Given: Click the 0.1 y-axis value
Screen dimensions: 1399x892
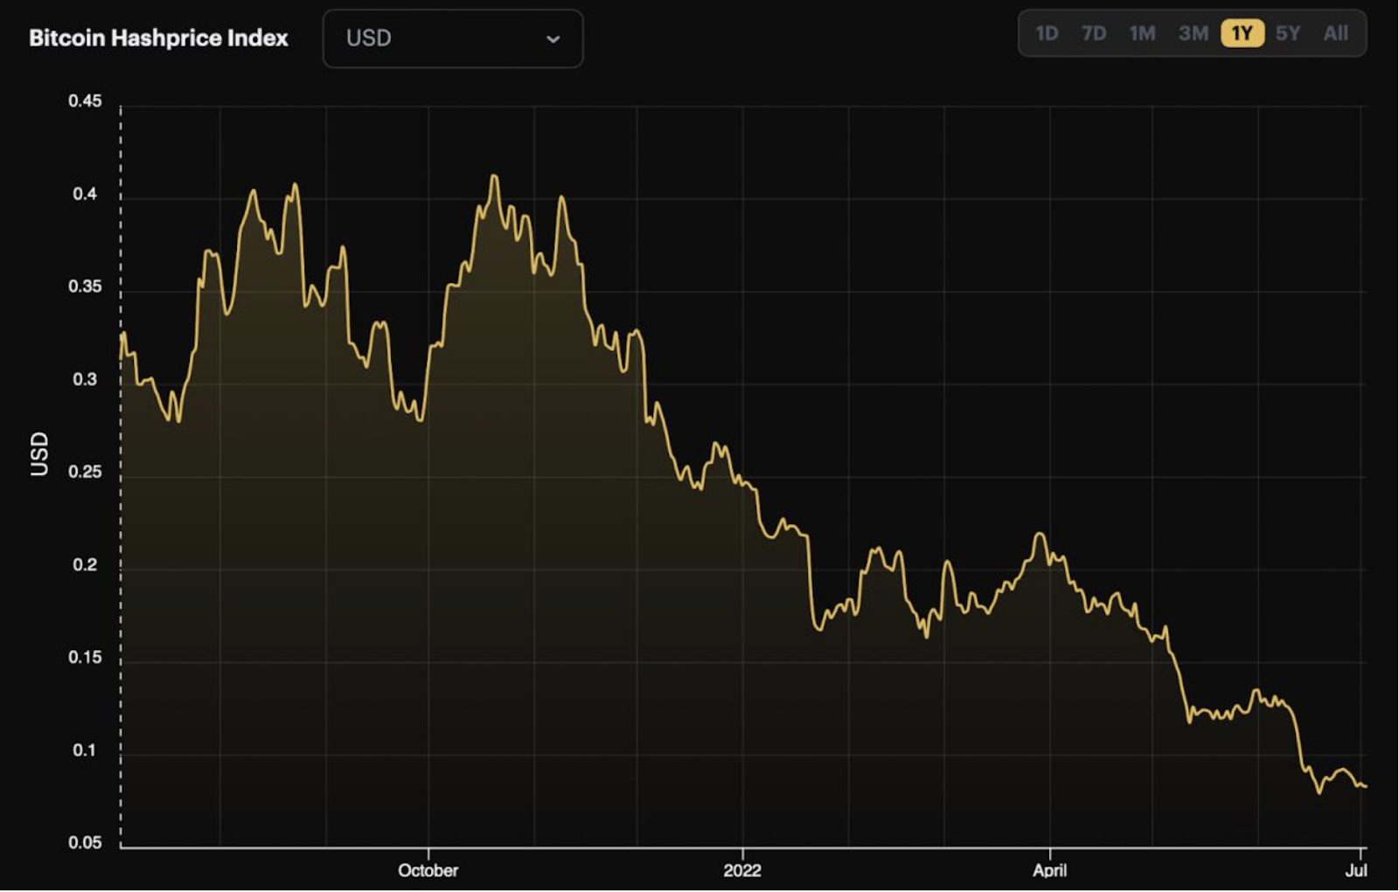Looking at the screenshot, I should point(85,750).
